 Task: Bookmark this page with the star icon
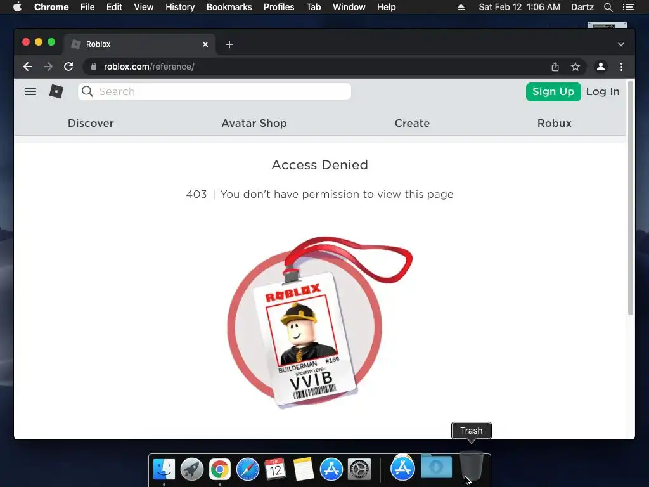pos(575,67)
